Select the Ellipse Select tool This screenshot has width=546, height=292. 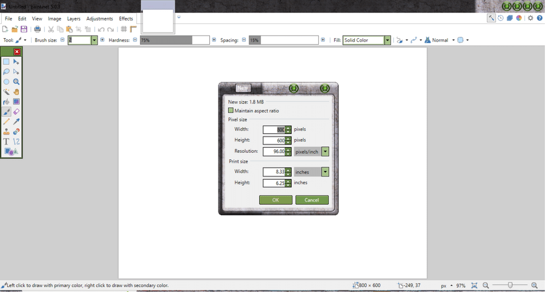[x=7, y=82]
